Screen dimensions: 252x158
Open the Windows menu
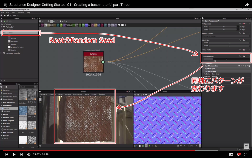coord(21,12)
